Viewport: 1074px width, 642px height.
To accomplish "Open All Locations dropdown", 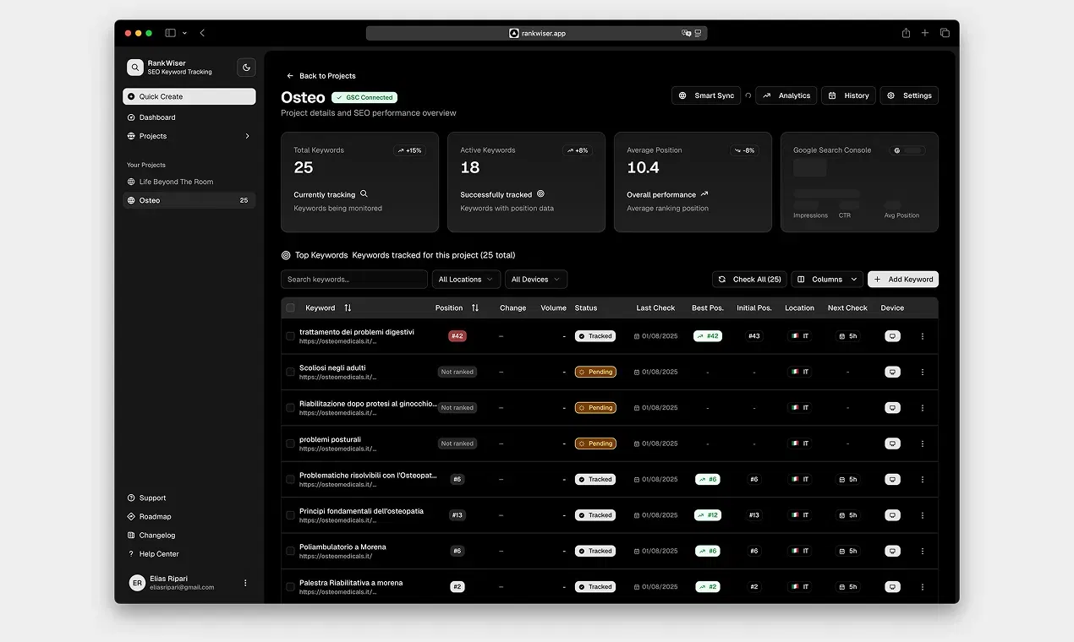I will pos(465,280).
